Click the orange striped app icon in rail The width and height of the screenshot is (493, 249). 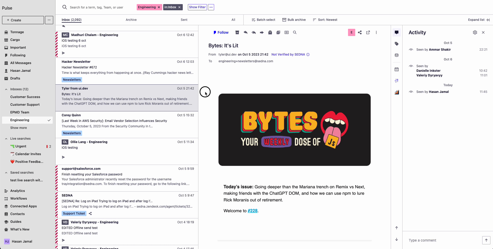[397, 92]
